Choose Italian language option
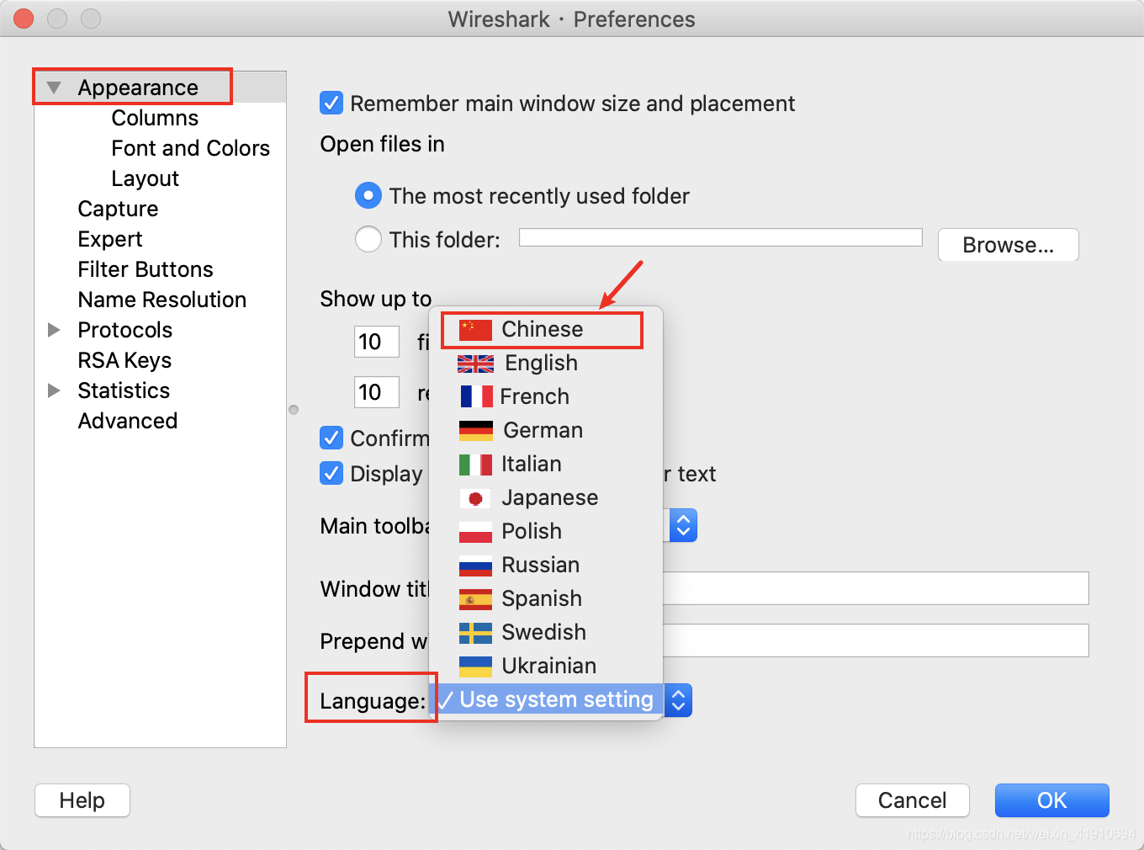This screenshot has width=1144, height=850. (546, 464)
